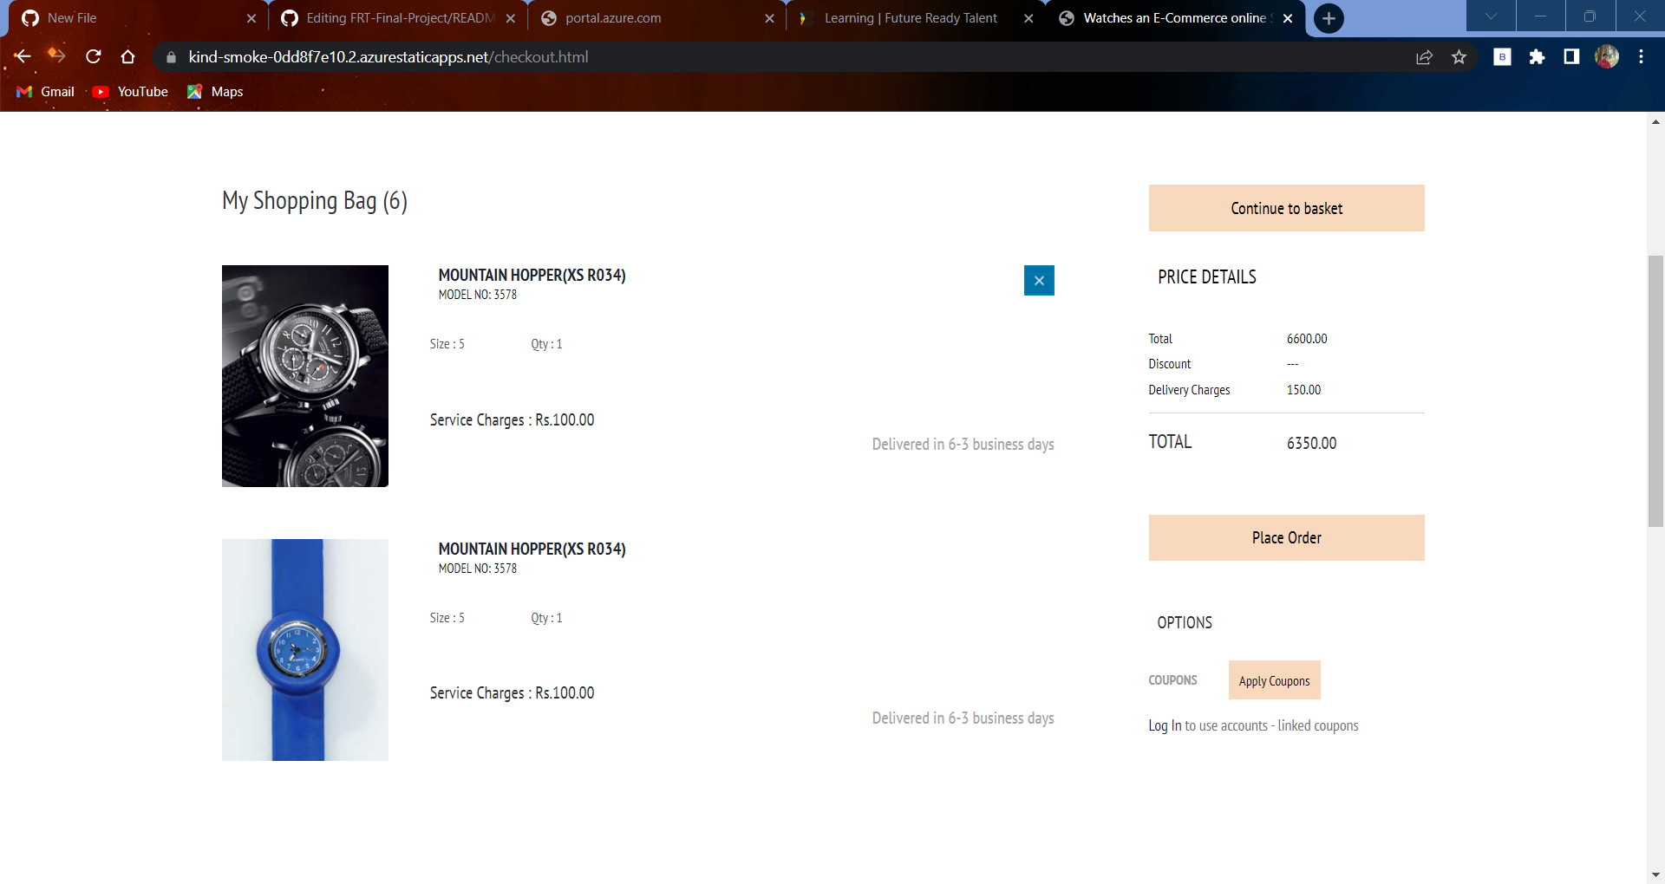Click the blue watch product thumbnail
The image size is (1665, 884).
[x=304, y=649]
